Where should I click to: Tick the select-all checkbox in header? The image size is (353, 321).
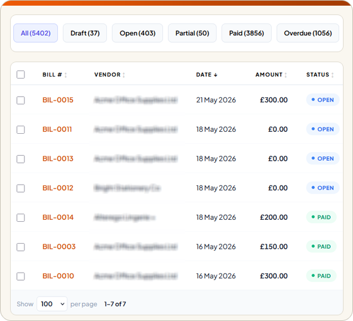(21, 74)
